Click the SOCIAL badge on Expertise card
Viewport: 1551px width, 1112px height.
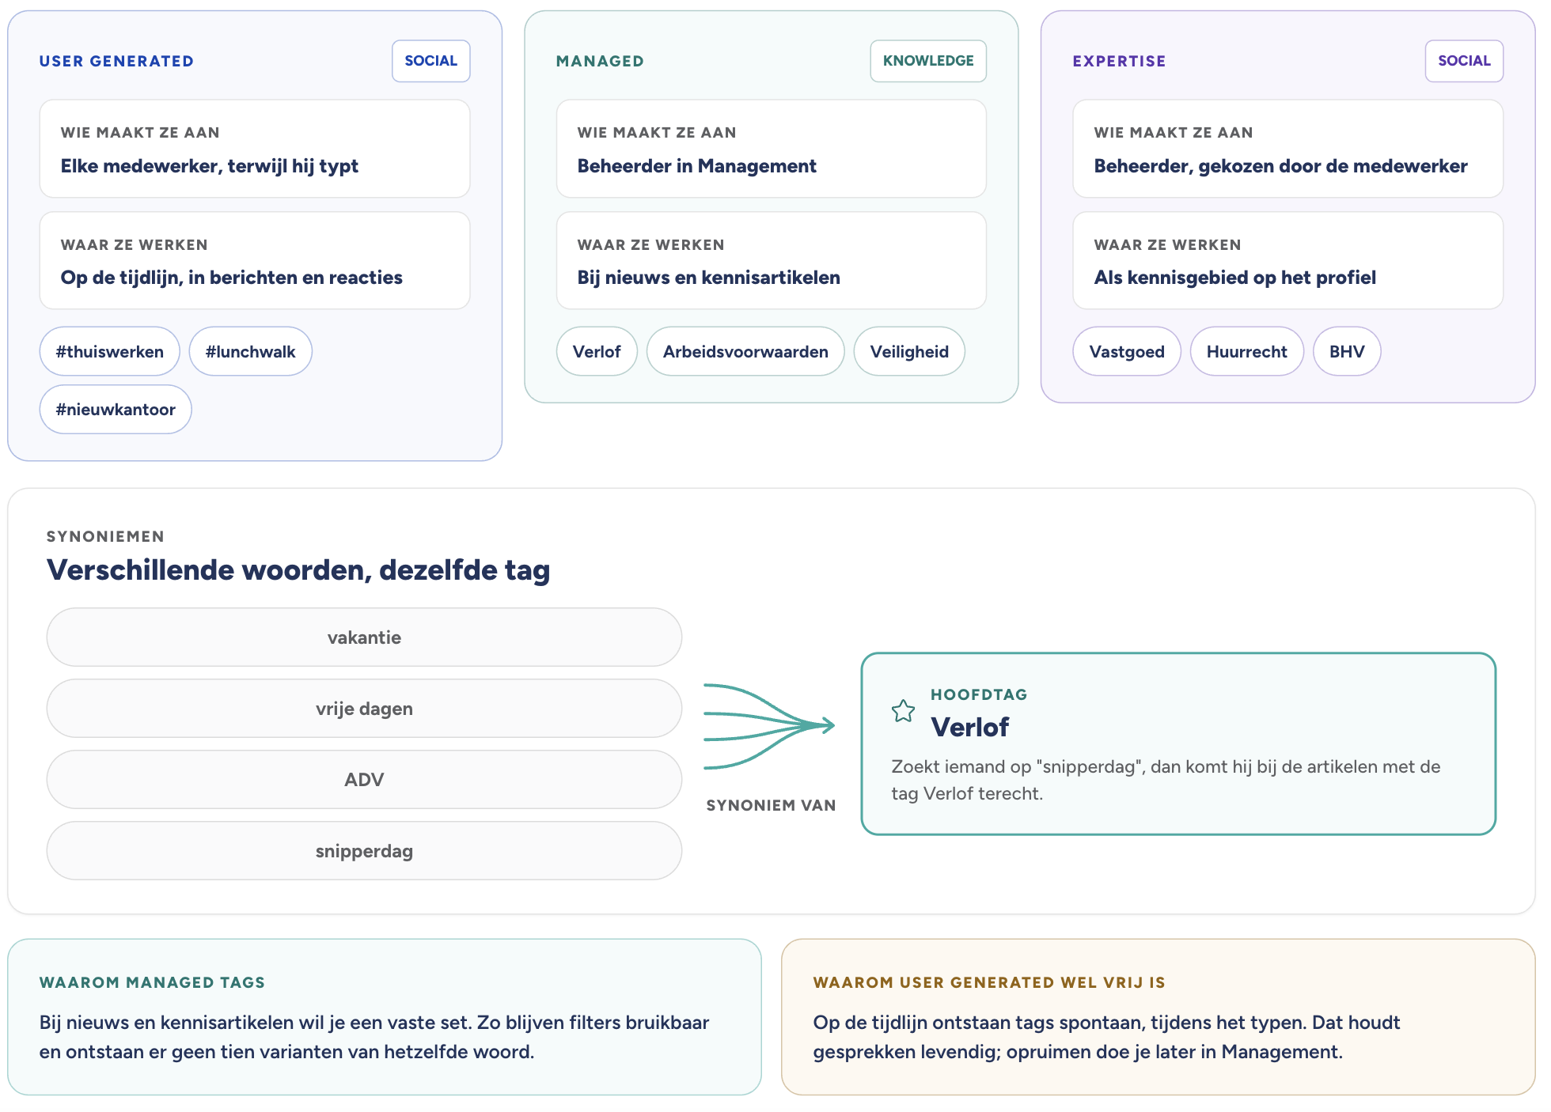point(1464,61)
